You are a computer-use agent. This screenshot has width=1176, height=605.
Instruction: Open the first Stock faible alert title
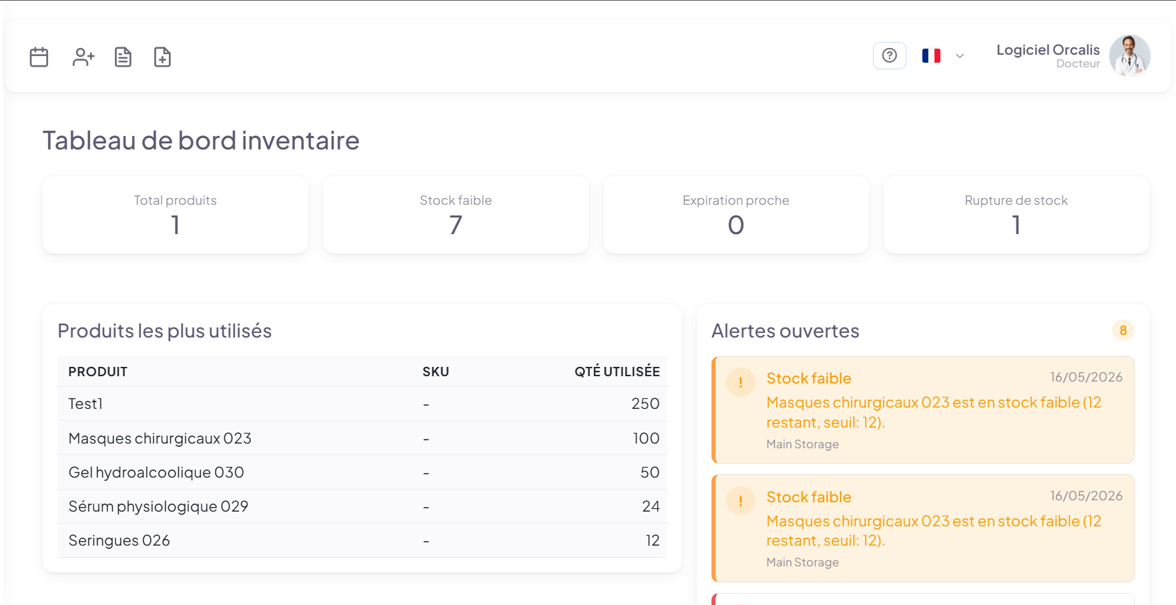pyautogui.click(x=809, y=378)
